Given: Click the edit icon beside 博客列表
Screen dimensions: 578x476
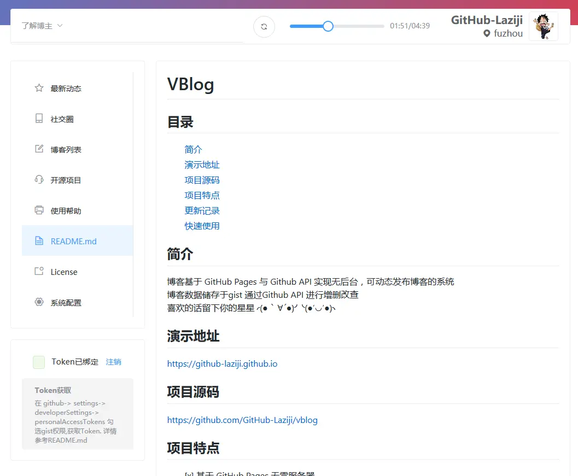Looking at the screenshot, I should click(x=39, y=149).
